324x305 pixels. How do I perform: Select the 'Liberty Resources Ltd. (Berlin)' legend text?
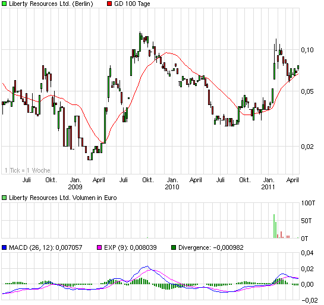(x=51, y=4)
